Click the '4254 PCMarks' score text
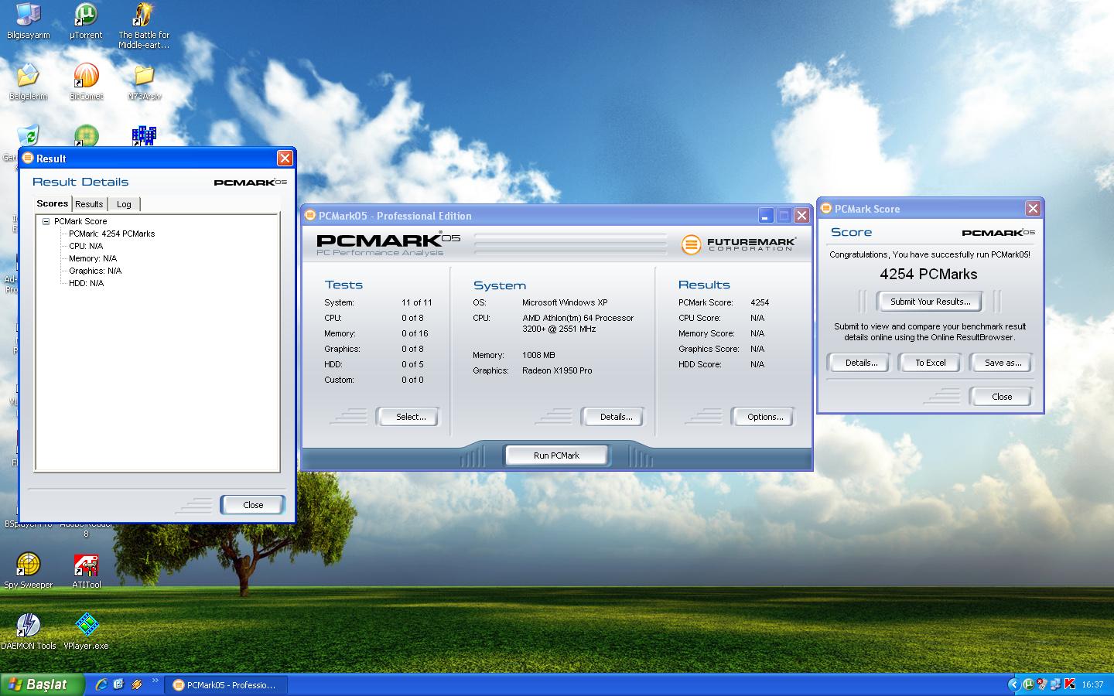 pyautogui.click(x=928, y=275)
